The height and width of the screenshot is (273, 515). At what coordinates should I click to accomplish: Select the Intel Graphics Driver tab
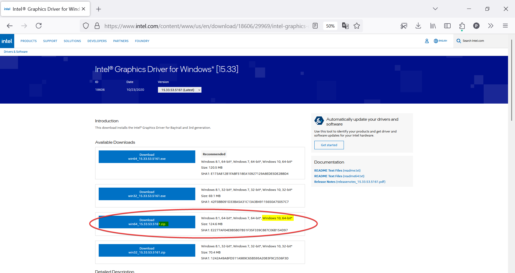[x=45, y=9]
